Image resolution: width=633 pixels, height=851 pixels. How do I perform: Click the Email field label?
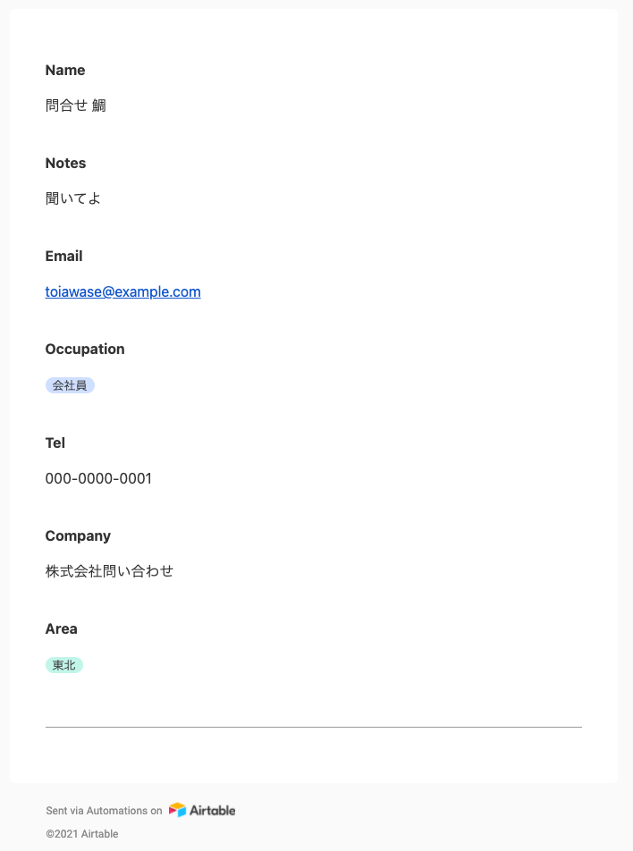pos(64,257)
